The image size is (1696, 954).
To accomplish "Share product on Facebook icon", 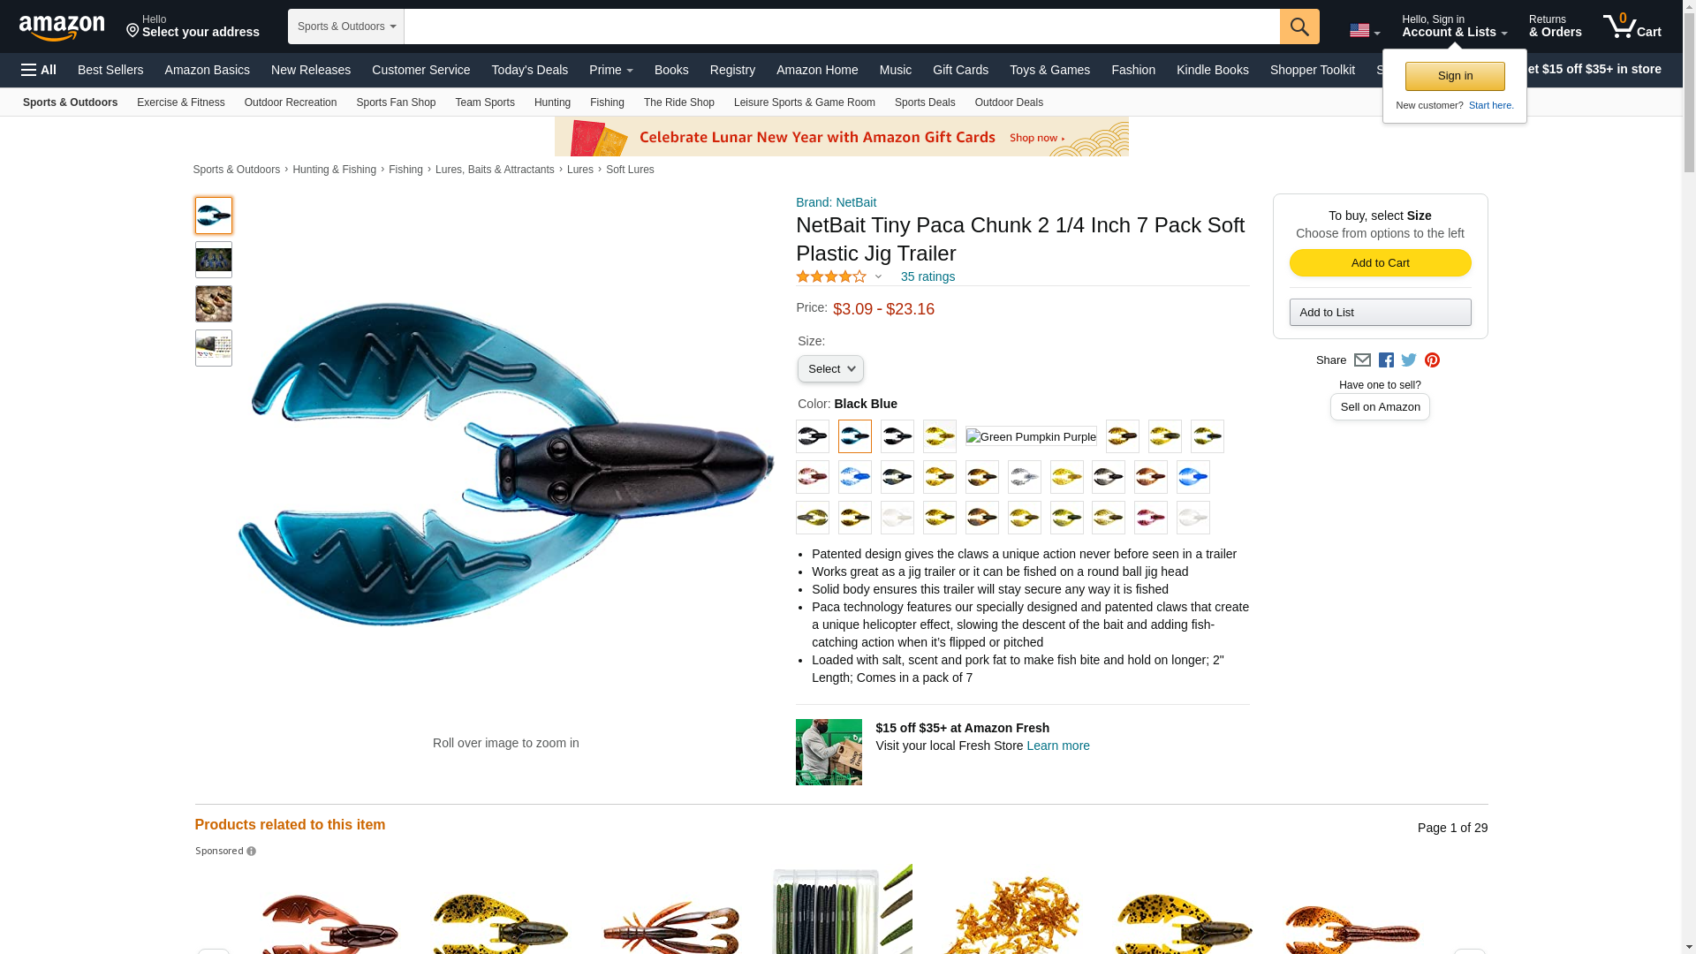I will click(x=1386, y=360).
